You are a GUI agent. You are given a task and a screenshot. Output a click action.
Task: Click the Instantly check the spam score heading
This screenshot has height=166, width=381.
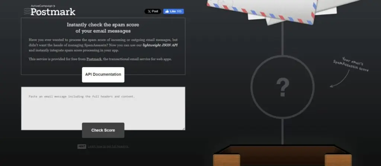coord(103,27)
